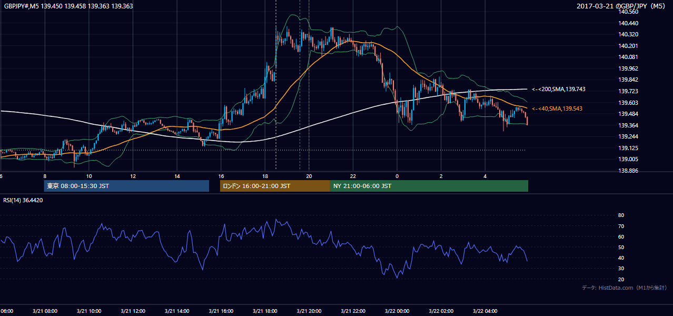673x316 pixels.
Task: Click the 3/21 18:00 date label
Action: 265,311
